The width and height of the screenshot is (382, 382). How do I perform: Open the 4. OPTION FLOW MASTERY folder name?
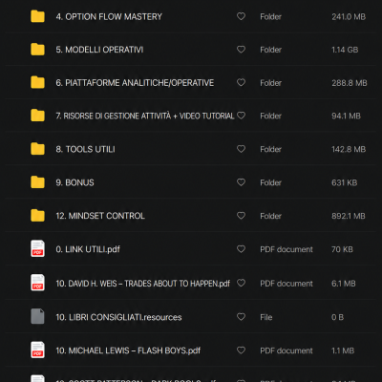(x=109, y=16)
